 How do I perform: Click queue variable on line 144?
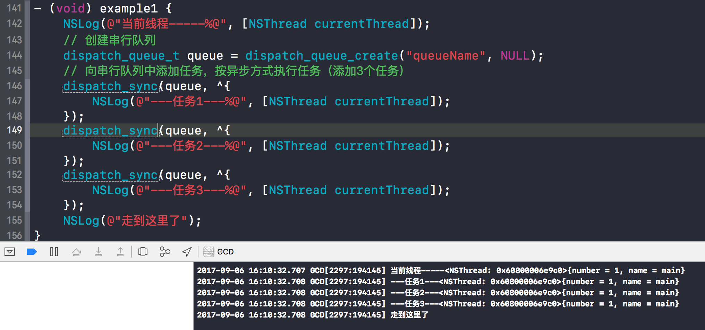[205, 55]
